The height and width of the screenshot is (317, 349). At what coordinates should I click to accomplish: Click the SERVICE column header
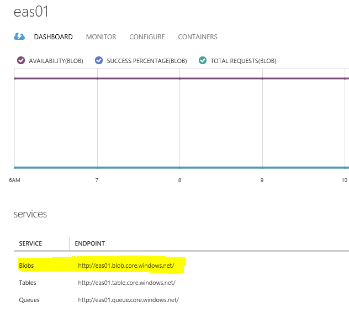point(30,243)
